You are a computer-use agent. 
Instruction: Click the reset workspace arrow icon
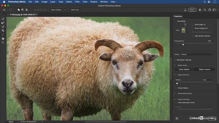pyautogui.click(x=177, y=119)
